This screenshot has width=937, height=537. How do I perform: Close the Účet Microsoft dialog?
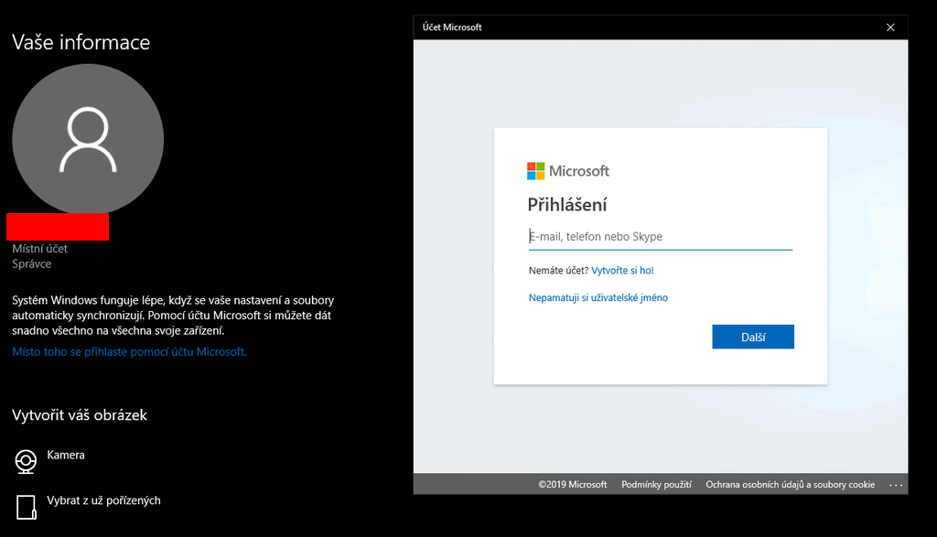click(x=890, y=27)
